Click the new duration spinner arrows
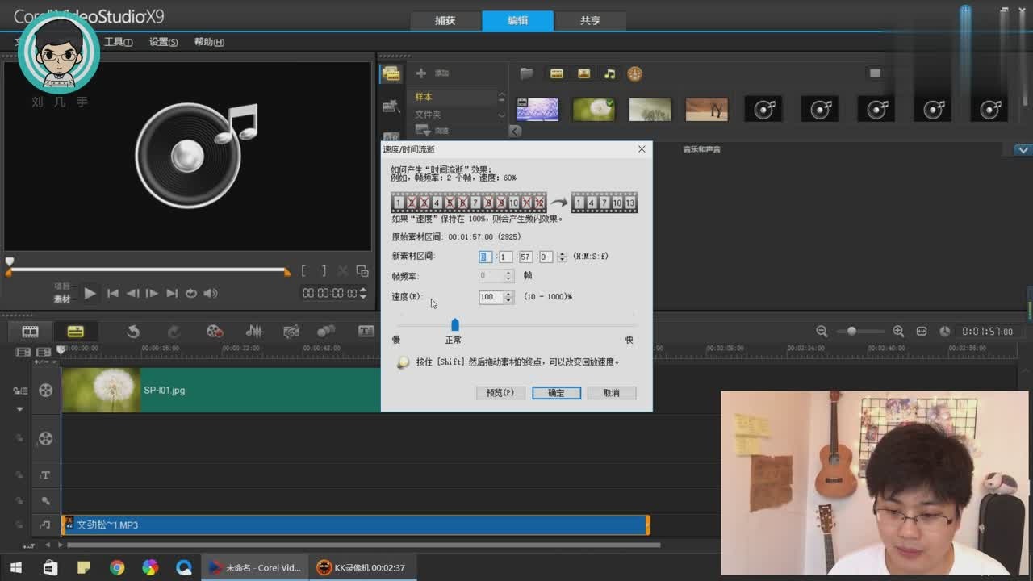 pos(563,257)
